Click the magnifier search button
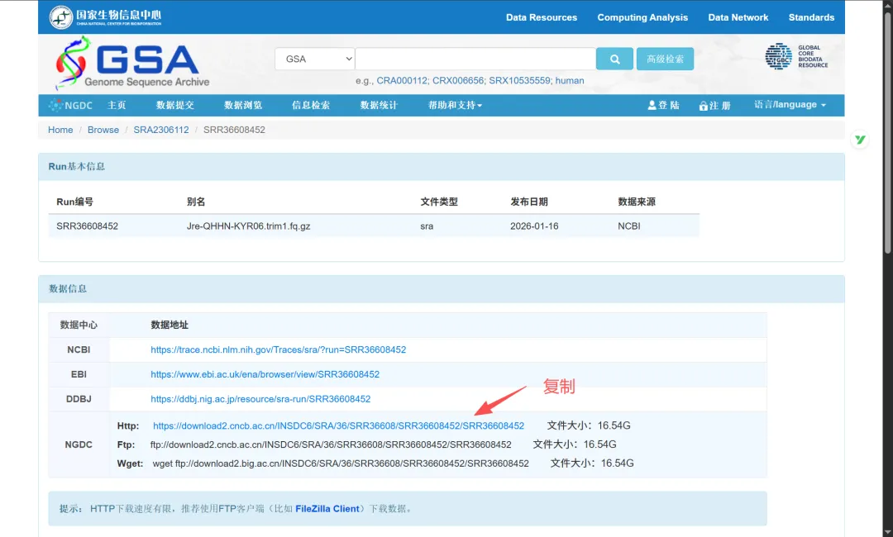The image size is (893, 537). (x=614, y=59)
